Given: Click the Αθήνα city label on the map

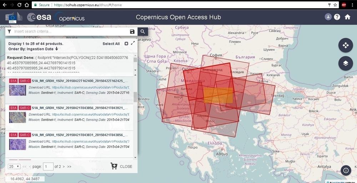Looking at the screenshot, I should [222, 154].
